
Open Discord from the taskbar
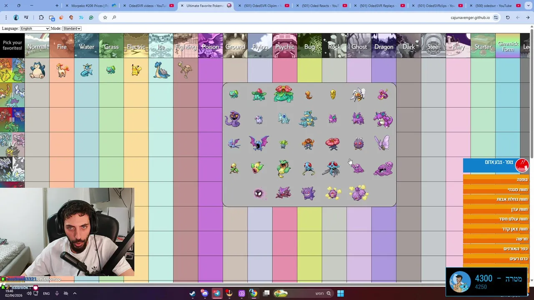204,293
